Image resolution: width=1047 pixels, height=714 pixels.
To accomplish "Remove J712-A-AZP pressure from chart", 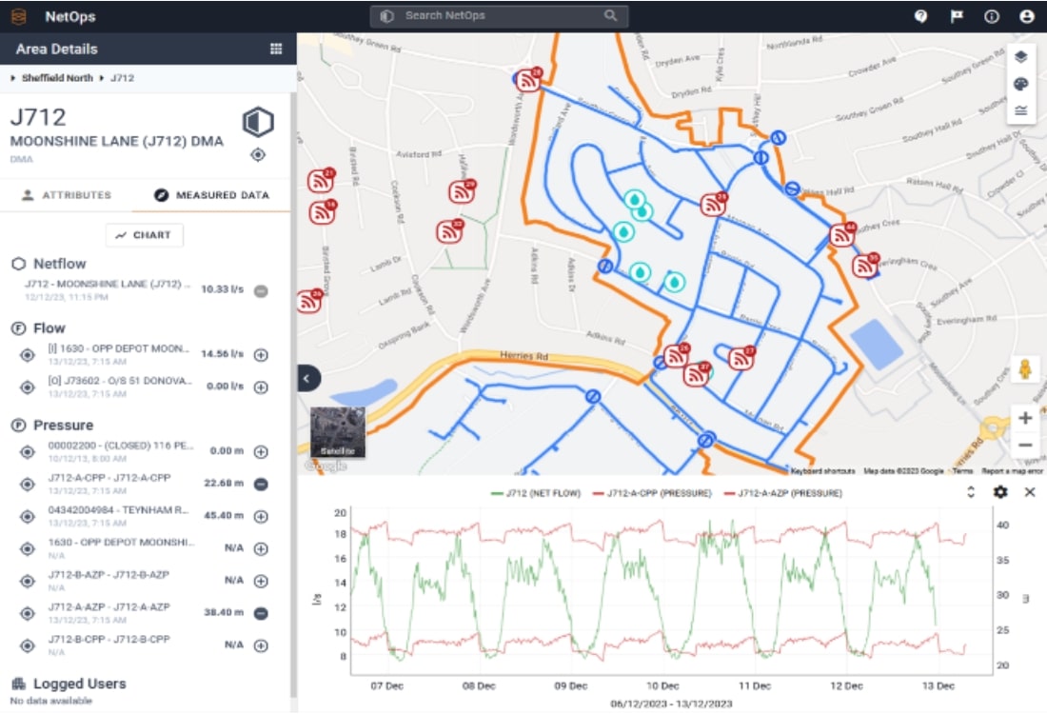I will [261, 613].
